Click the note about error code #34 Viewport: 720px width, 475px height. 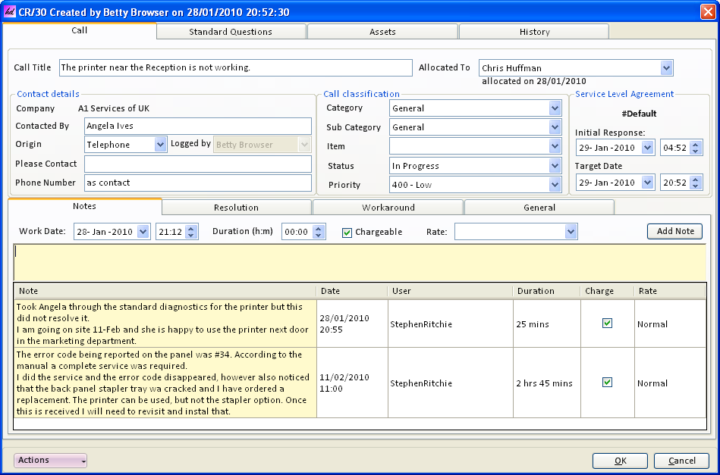coord(165,383)
